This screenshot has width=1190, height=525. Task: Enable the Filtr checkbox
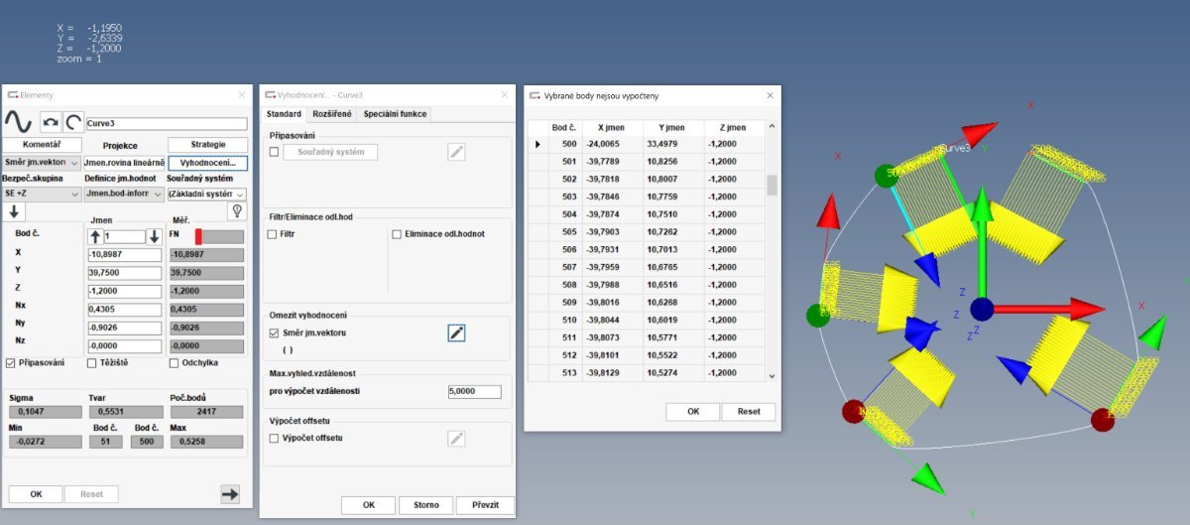point(273,234)
